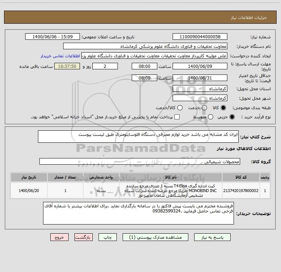Click the remaining days field showing 2
This screenshot has width=281, height=272.
click(x=105, y=66)
